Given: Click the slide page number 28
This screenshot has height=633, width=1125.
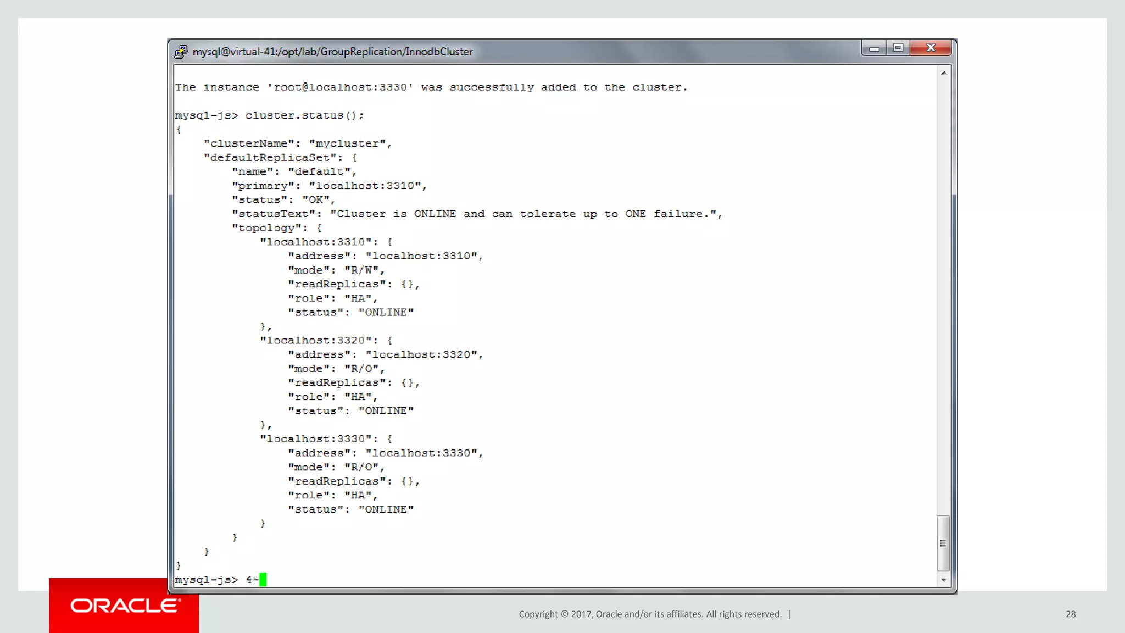Looking at the screenshot, I should [1071, 614].
